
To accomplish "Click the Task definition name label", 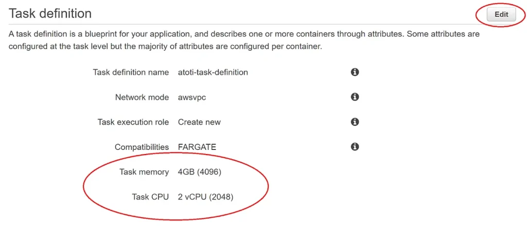I will [x=131, y=72].
